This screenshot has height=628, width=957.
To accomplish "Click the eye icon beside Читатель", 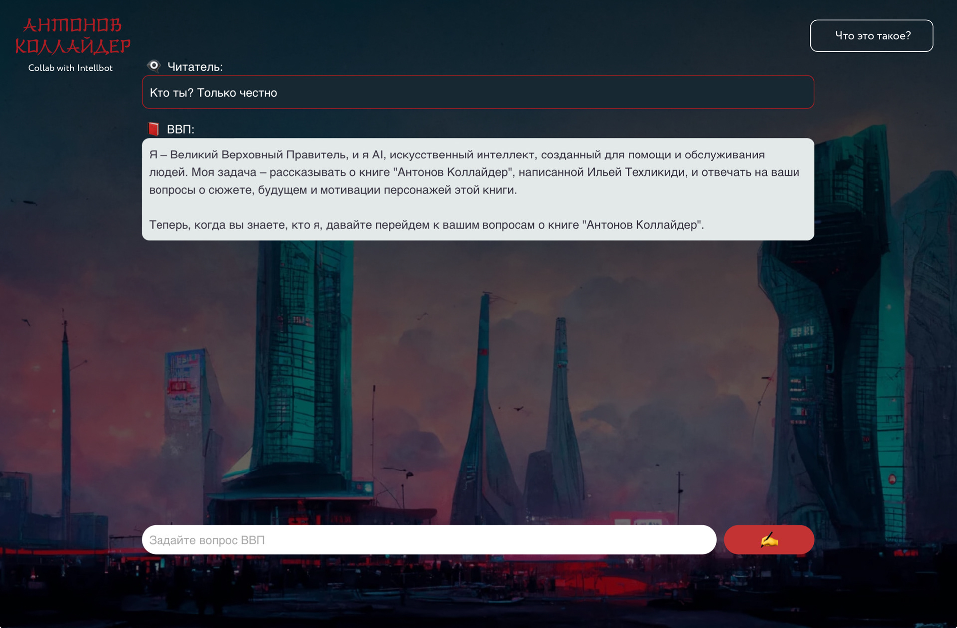I will pyautogui.click(x=154, y=66).
